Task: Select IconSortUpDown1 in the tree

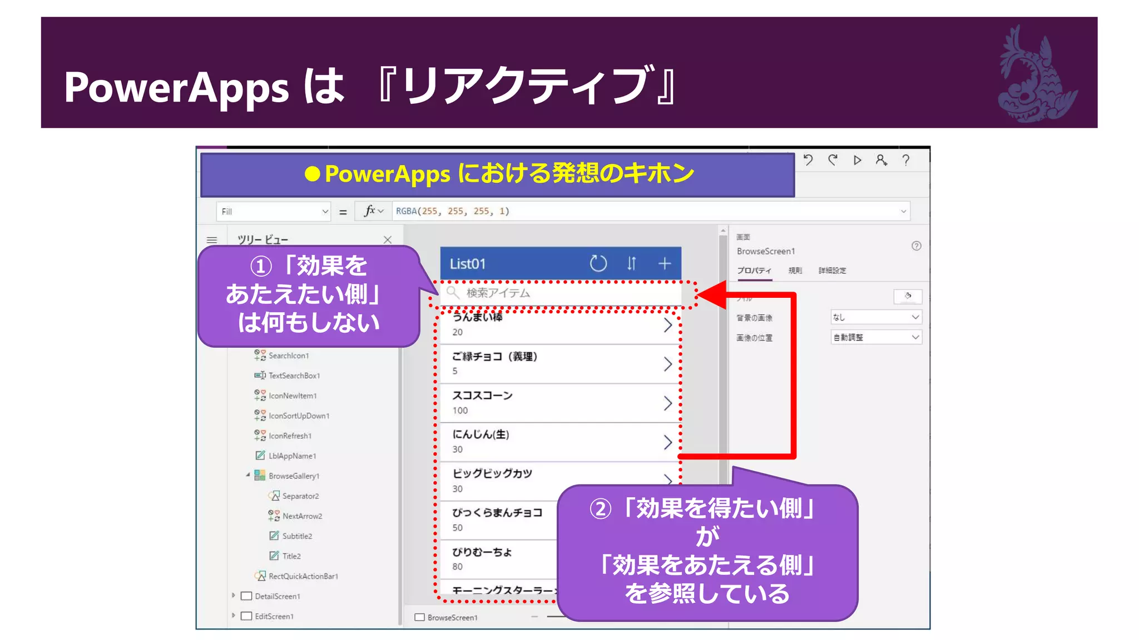Action: (299, 416)
